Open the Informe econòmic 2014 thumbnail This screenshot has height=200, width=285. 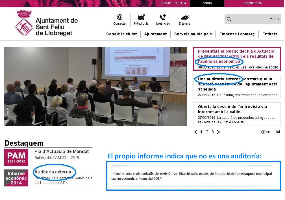click(x=16, y=178)
